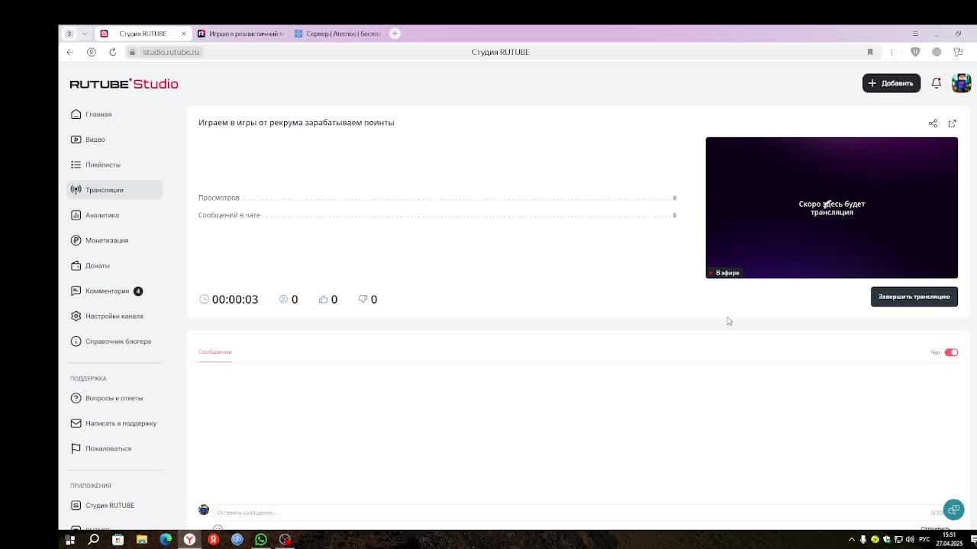Click the address bar studio.rutube.ru

click(170, 52)
